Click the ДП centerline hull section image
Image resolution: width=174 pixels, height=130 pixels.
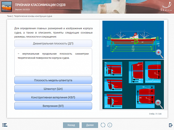pyautogui.click(x=136, y=72)
